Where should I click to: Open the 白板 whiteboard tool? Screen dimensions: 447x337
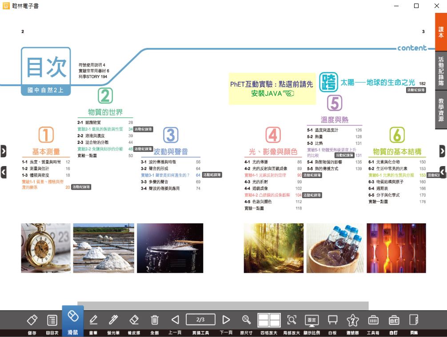[332, 320]
